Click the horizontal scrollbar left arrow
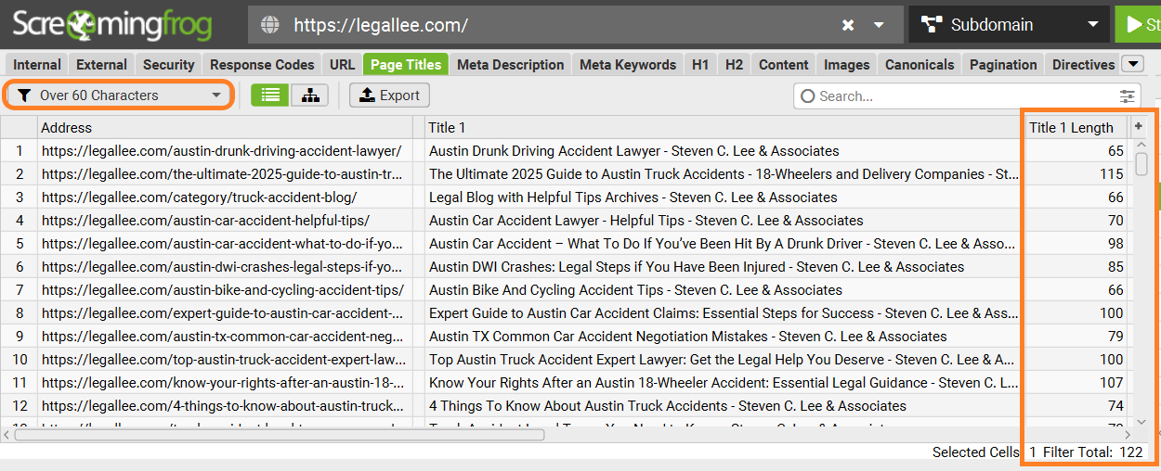 pyautogui.click(x=7, y=434)
